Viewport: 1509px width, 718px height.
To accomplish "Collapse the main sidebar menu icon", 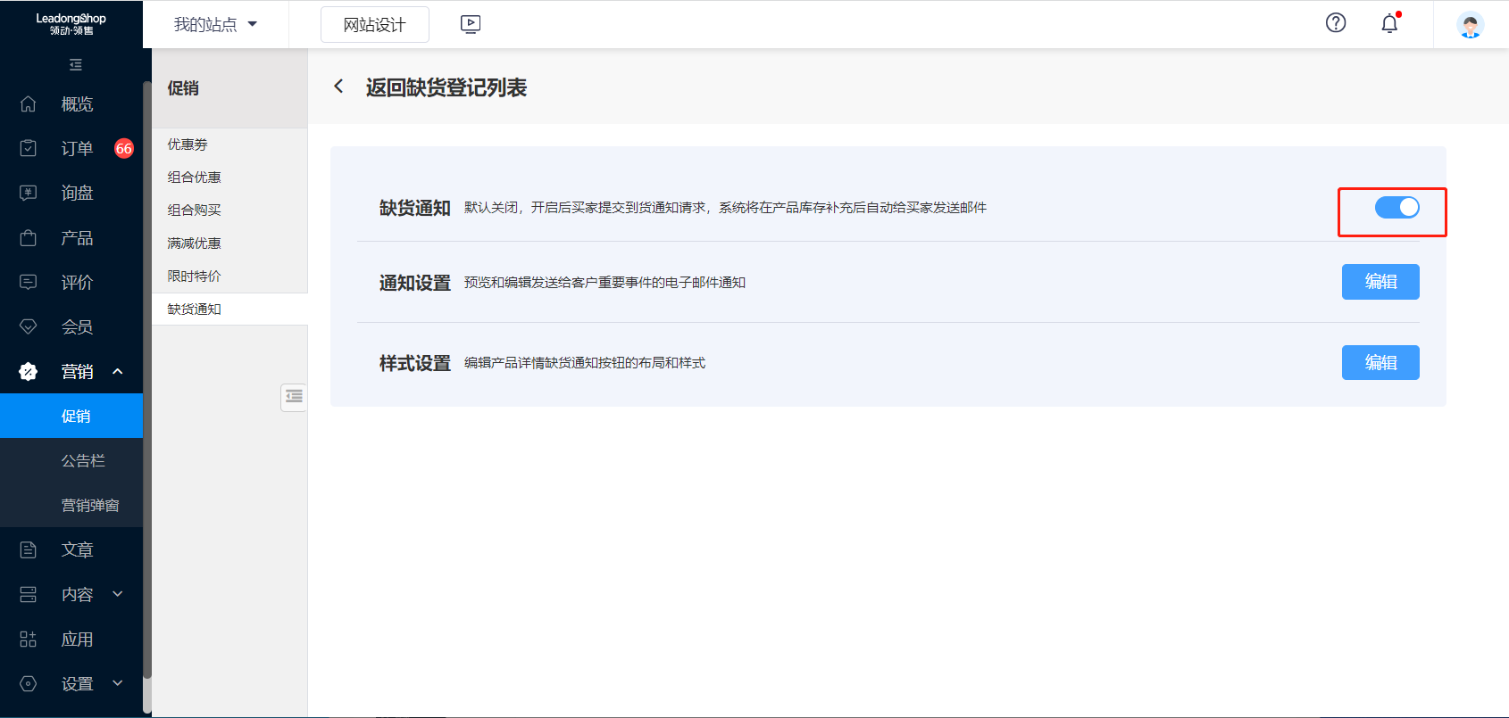I will click(x=75, y=65).
